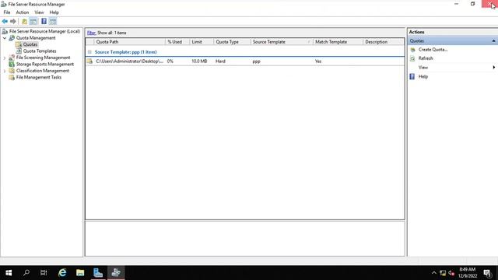Image resolution: width=498 pixels, height=280 pixels.
Task: Open Quota Templates in the tree
Action: (40, 51)
